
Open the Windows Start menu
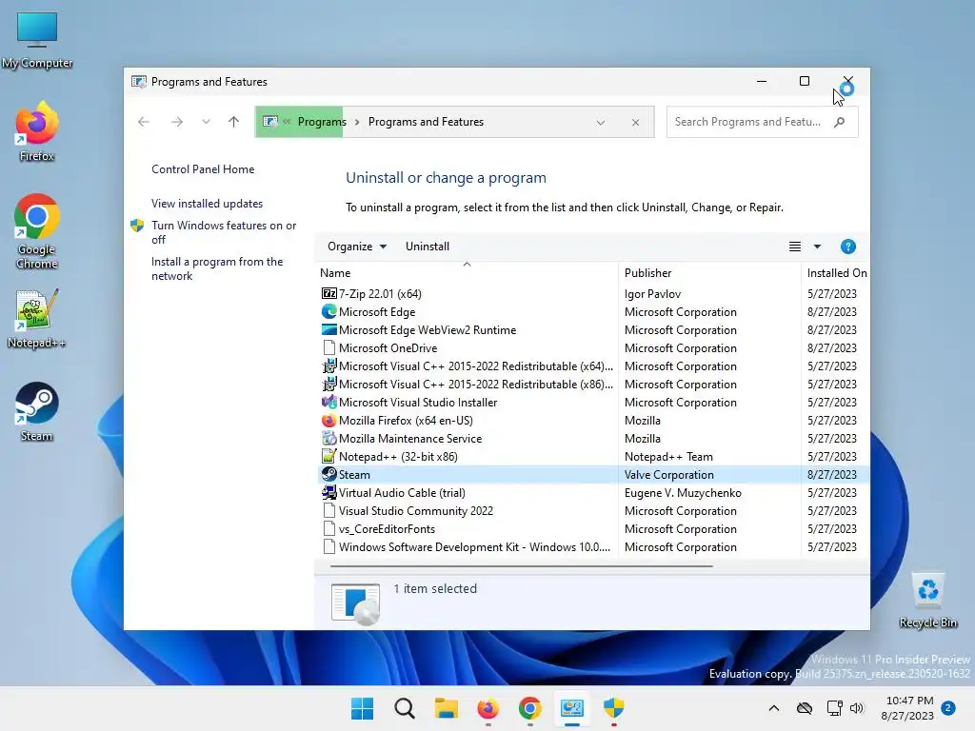362,708
